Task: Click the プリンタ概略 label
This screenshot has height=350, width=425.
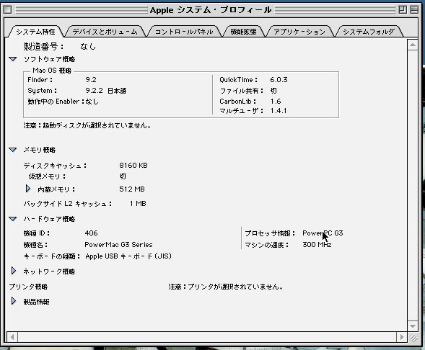Action: [28, 287]
